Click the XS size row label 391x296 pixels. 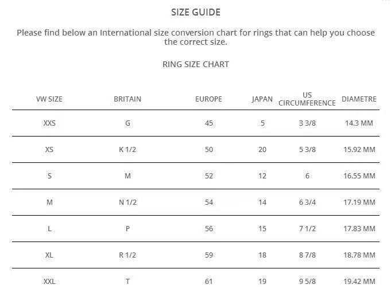pos(49,150)
